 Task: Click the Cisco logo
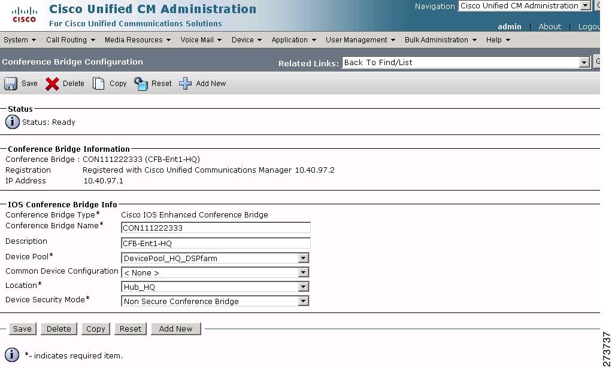click(24, 15)
